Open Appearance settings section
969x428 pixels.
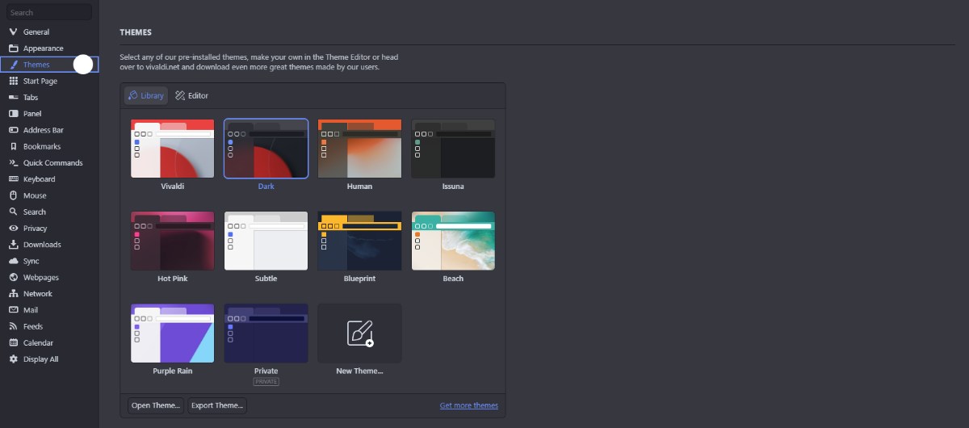(49, 48)
